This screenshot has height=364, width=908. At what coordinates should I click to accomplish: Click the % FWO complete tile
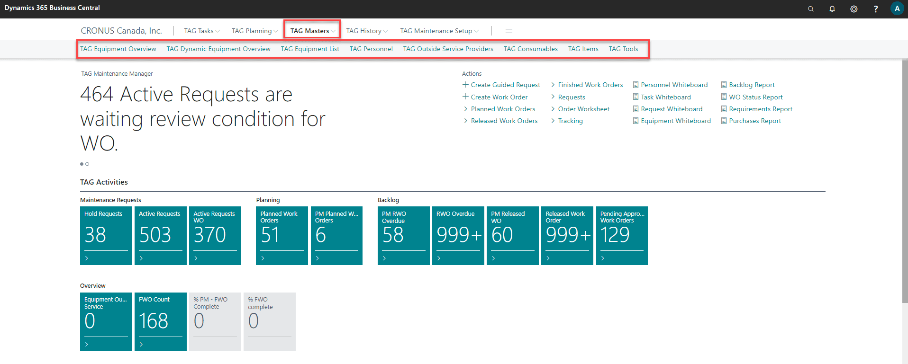(270, 322)
